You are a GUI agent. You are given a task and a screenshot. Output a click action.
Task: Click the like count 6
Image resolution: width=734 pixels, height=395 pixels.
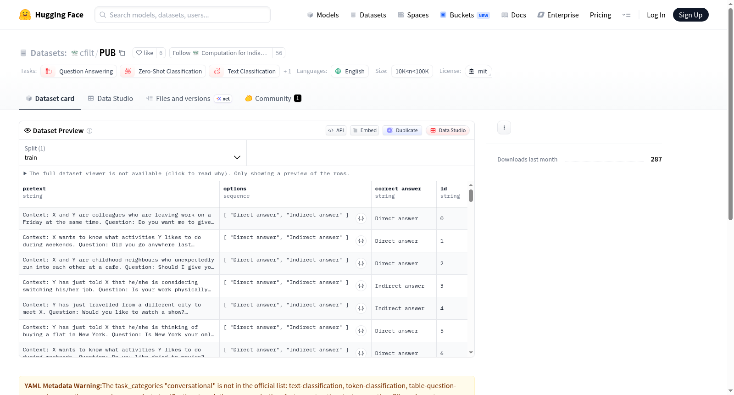pos(161,53)
